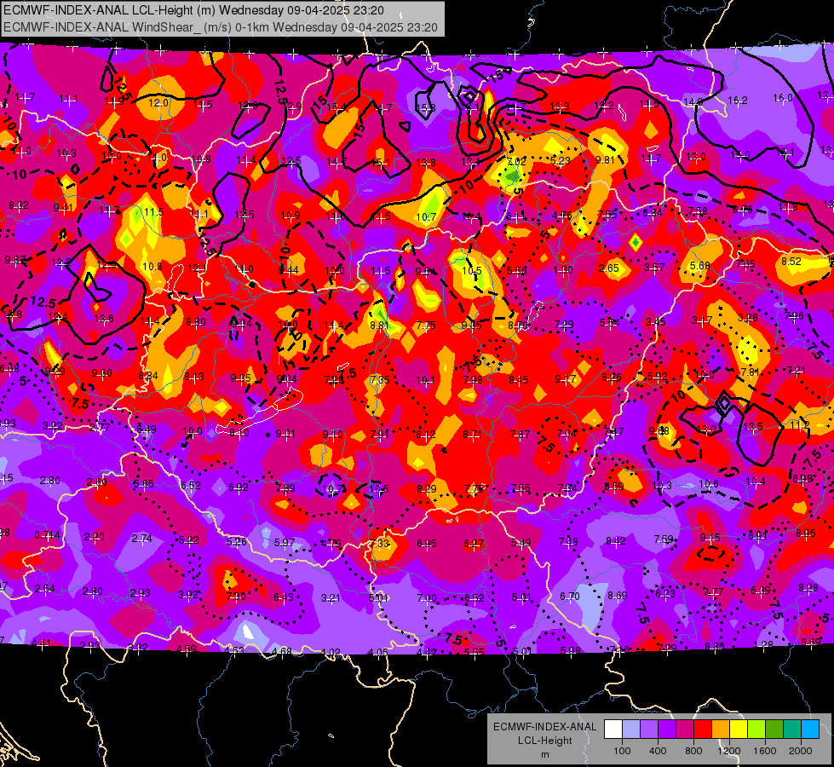Click the white swatch in the LCL-Height legend
This screenshot has width=834, height=767.
click(x=613, y=730)
